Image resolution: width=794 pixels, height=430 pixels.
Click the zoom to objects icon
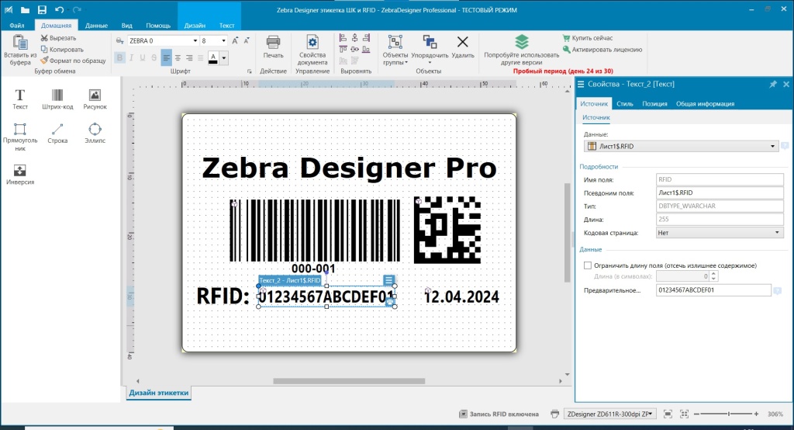coord(684,414)
